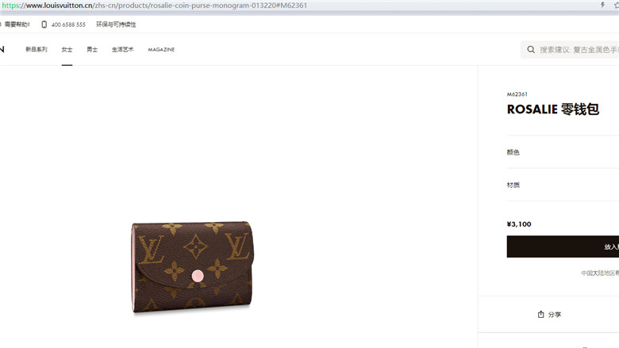The width and height of the screenshot is (619, 348).
Task: Click the ¥3,100 price
Action: (x=519, y=224)
